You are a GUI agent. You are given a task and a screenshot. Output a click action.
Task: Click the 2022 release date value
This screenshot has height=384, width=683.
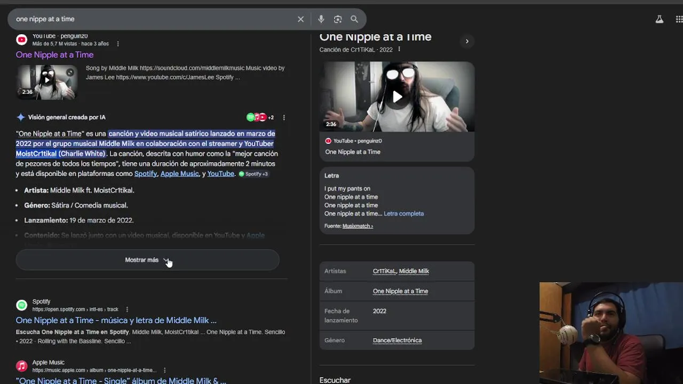click(x=379, y=311)
